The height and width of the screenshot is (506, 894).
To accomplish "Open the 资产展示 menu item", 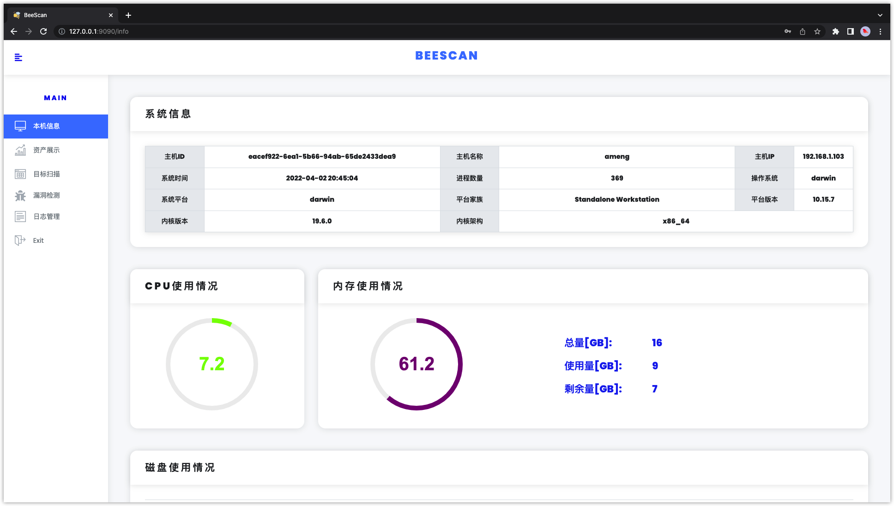I will coord(46,150).
